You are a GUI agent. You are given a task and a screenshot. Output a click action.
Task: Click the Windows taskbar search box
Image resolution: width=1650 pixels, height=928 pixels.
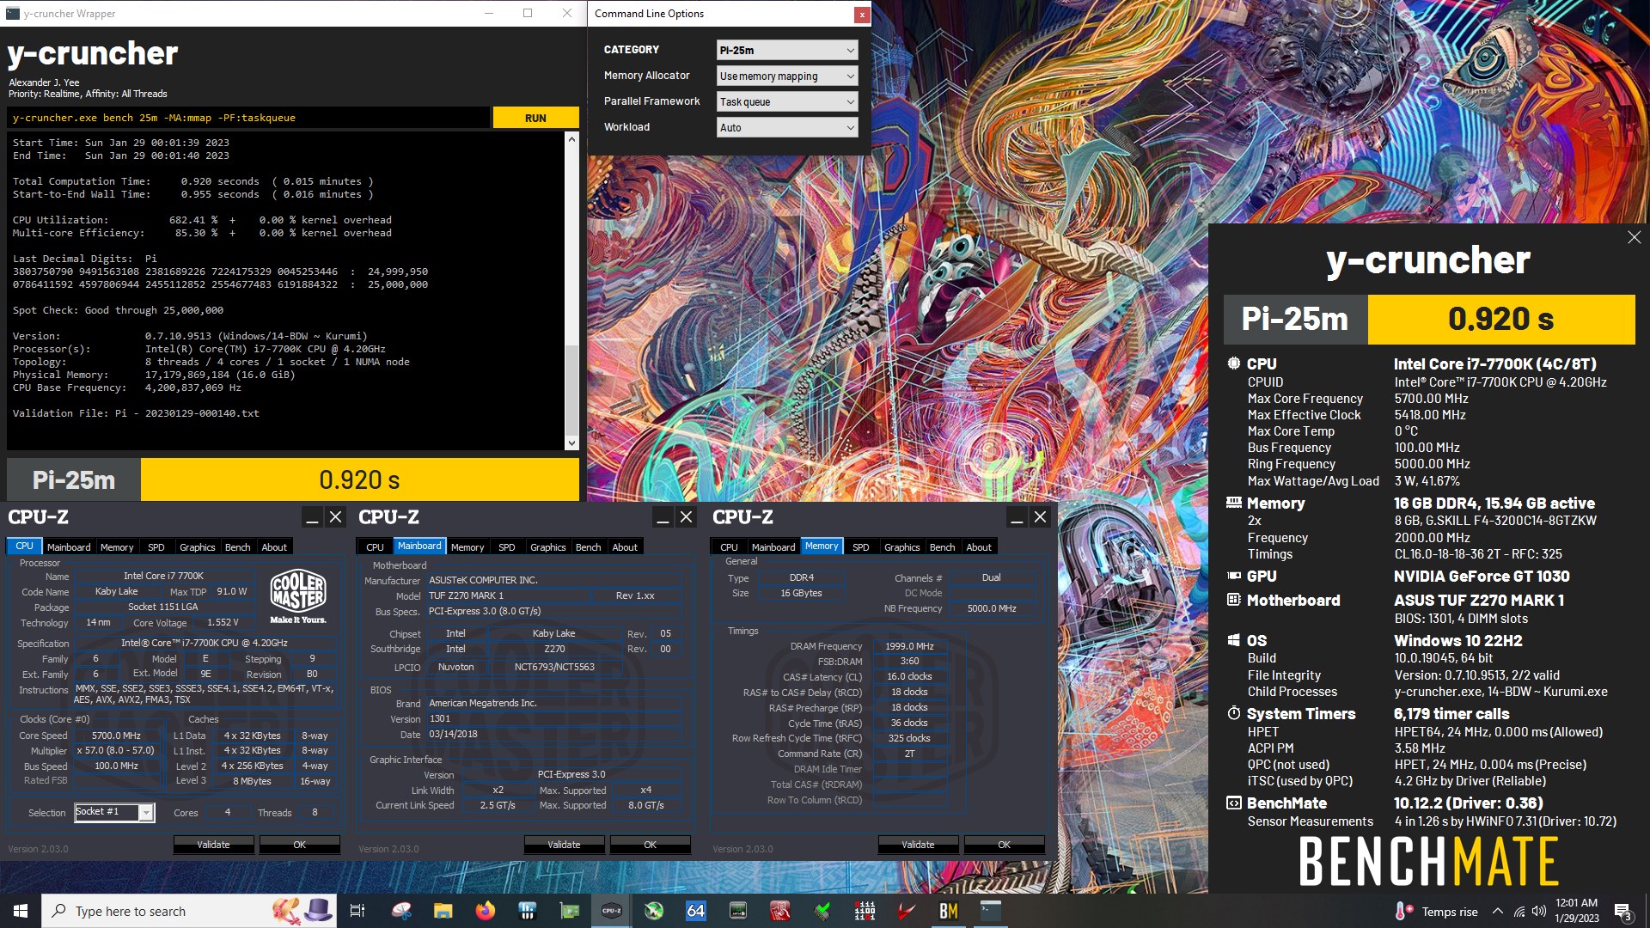tap(189, 911)
